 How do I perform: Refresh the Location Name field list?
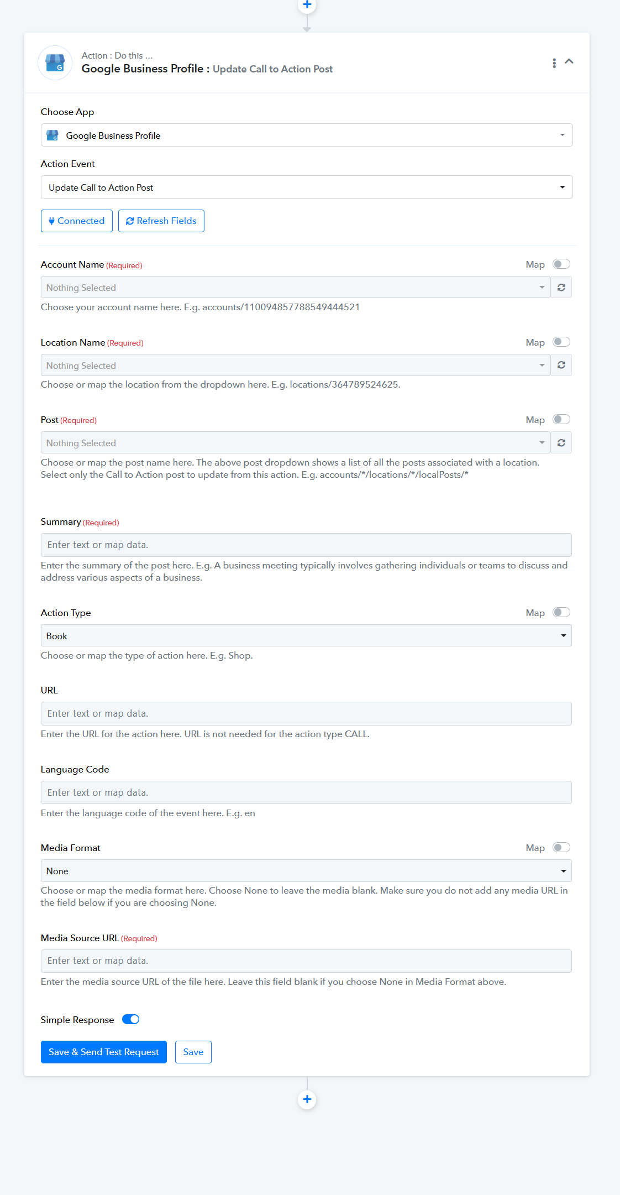pyautogui.click(x=561, y=365)
